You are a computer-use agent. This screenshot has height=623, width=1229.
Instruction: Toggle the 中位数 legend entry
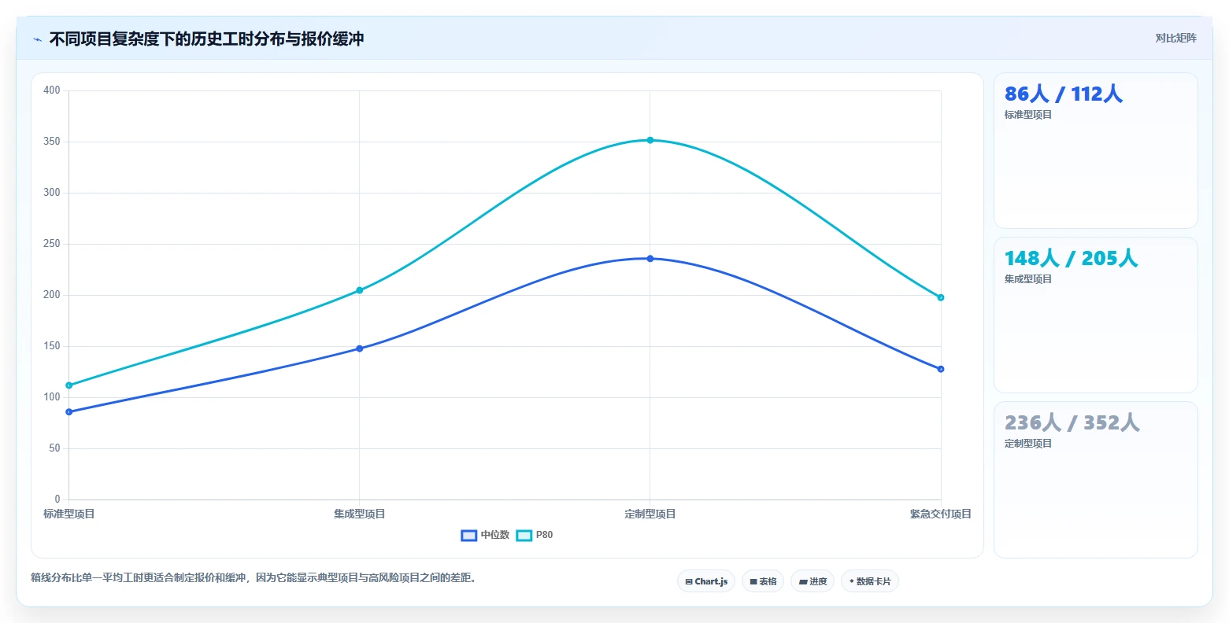coord(485,535)
